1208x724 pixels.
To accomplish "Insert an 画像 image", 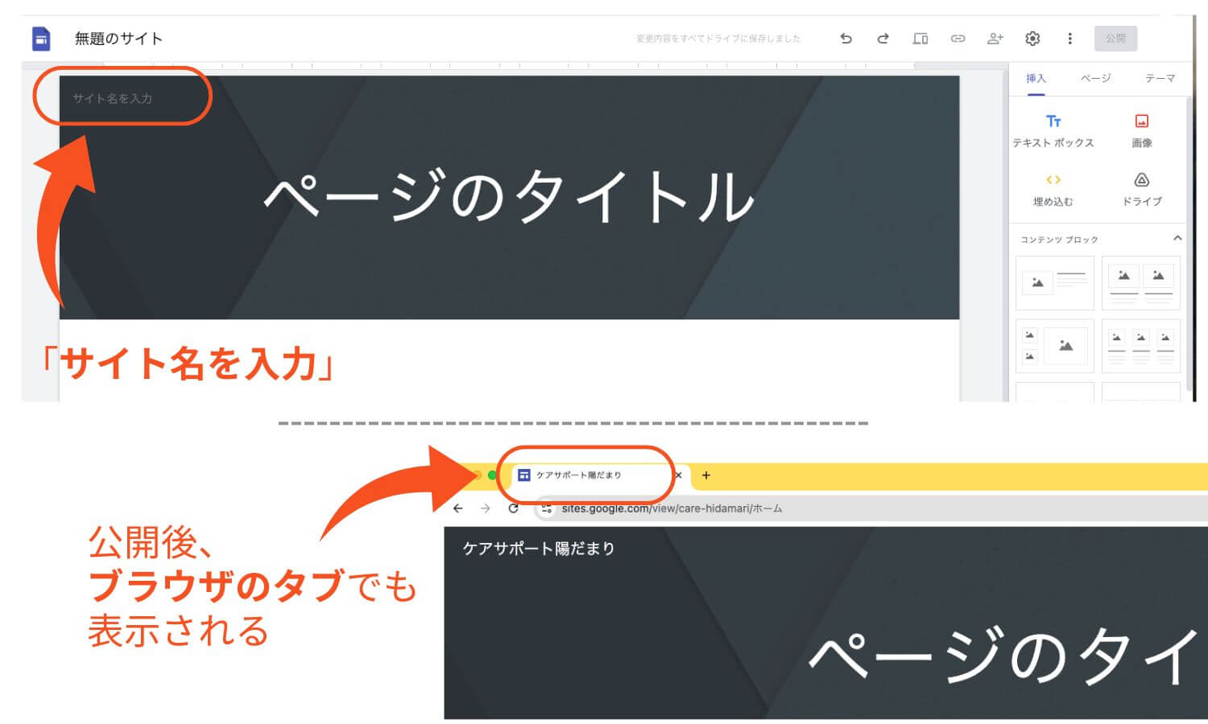I will pyautogui.click(x=1141, y=131).
